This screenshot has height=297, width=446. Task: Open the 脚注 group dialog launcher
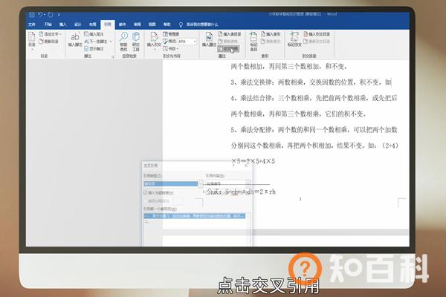[113, 57]
